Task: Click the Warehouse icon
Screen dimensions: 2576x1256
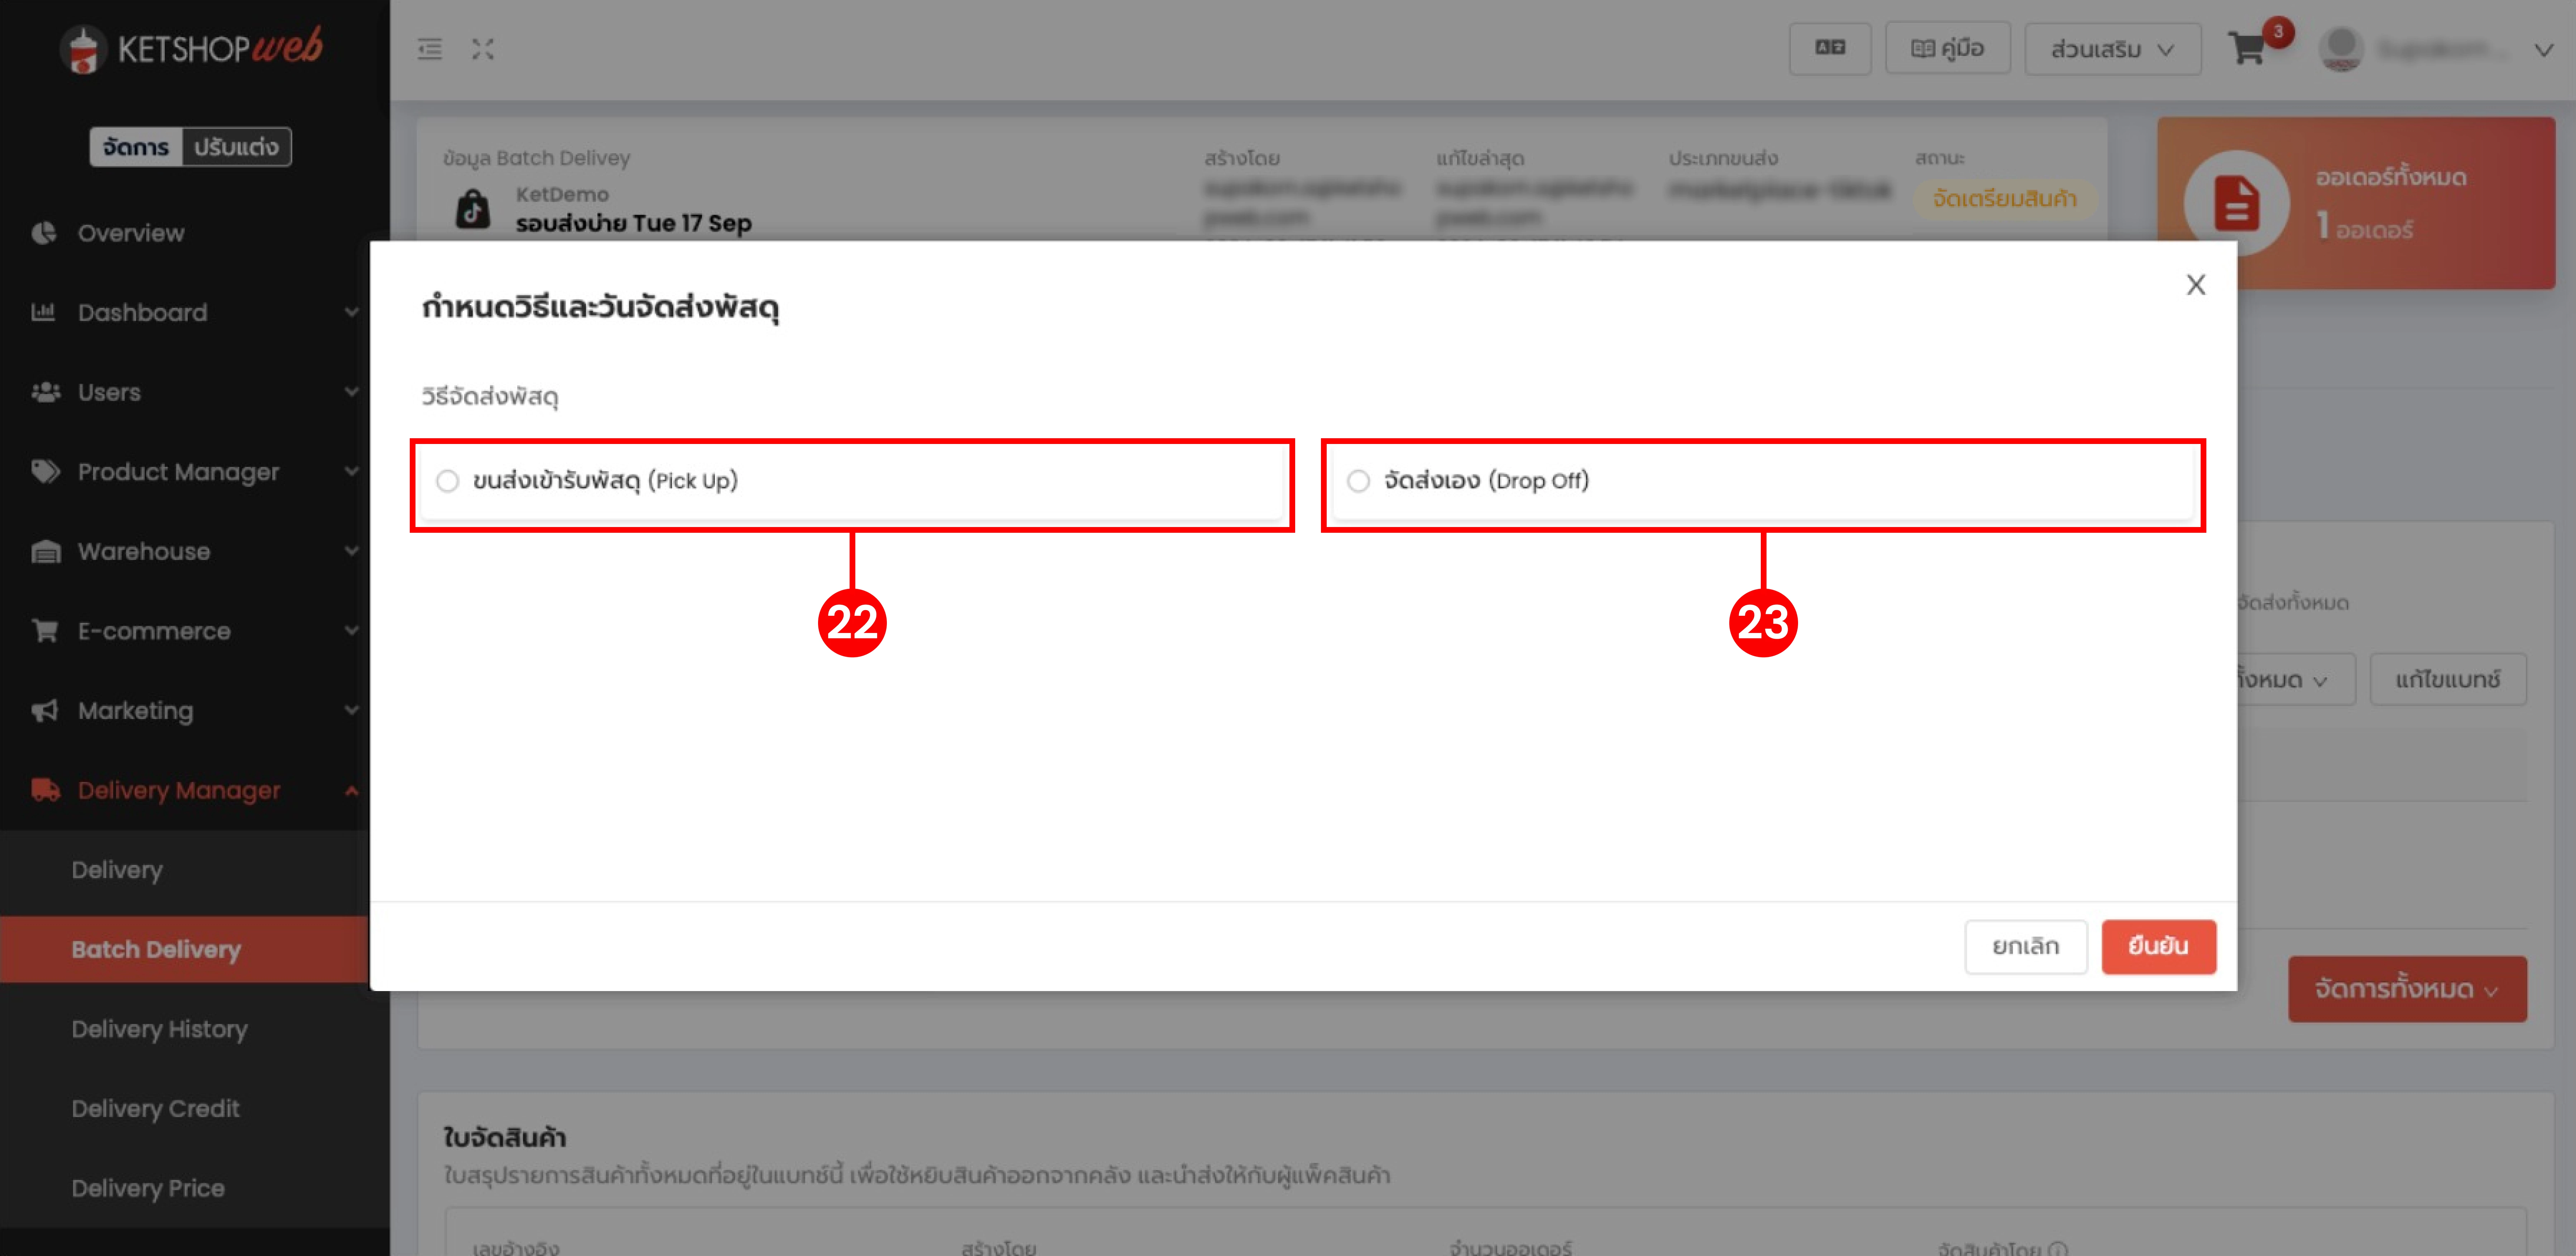Action: pos(45,552)
